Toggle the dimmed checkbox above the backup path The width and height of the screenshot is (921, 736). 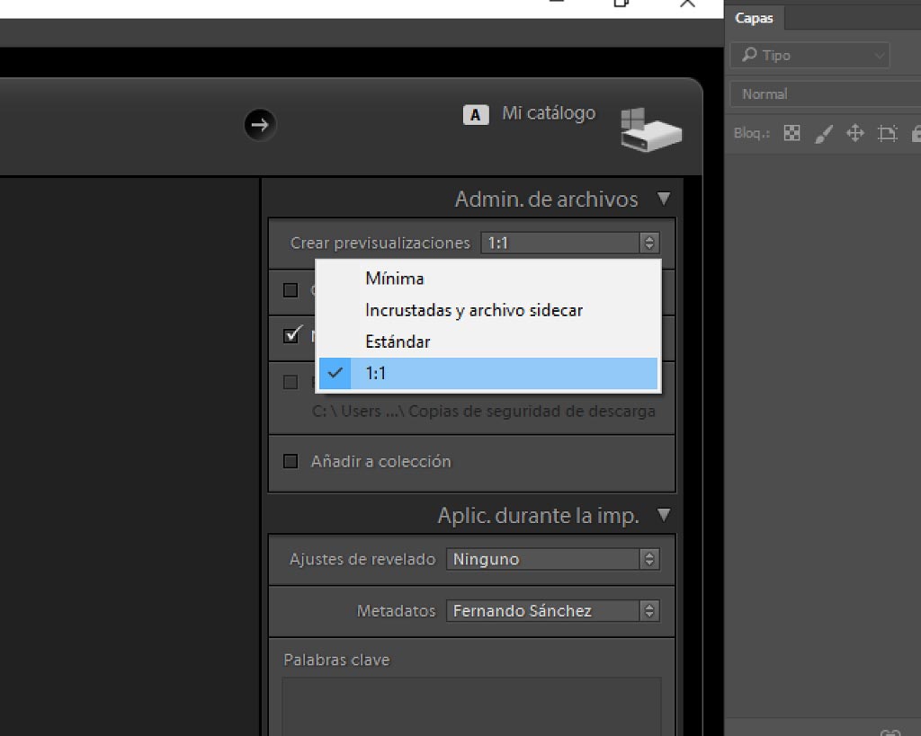[291, 382]
